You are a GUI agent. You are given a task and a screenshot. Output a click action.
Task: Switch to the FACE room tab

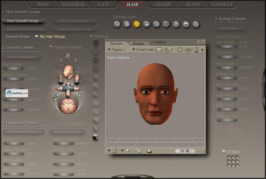click(103, 4)
